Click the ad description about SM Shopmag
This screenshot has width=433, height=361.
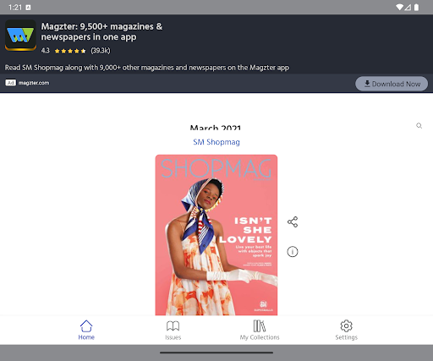tap(147, 68)
